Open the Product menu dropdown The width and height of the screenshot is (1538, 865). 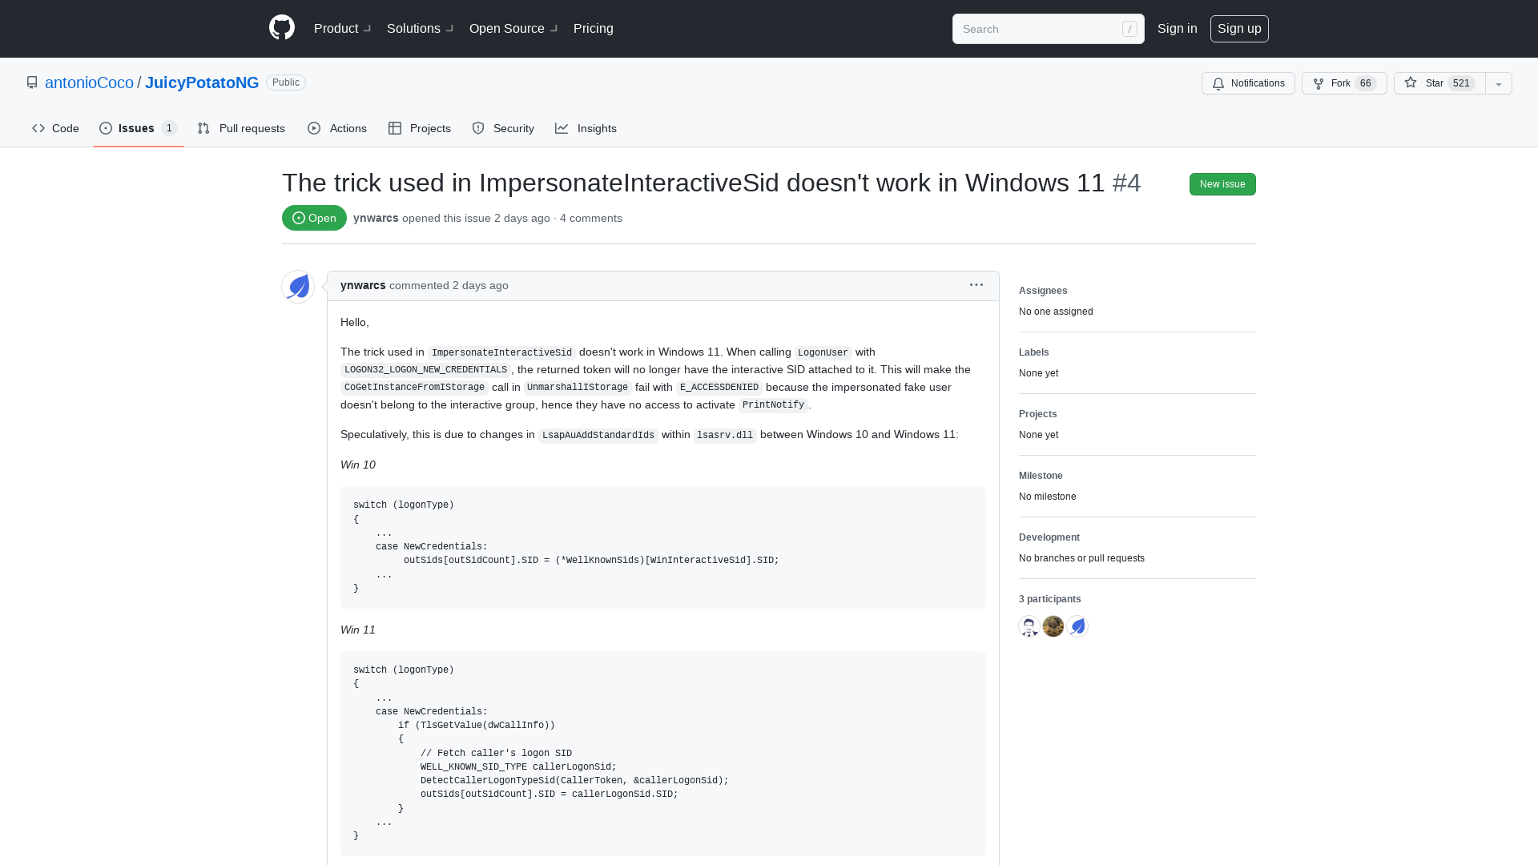[341, 29]
